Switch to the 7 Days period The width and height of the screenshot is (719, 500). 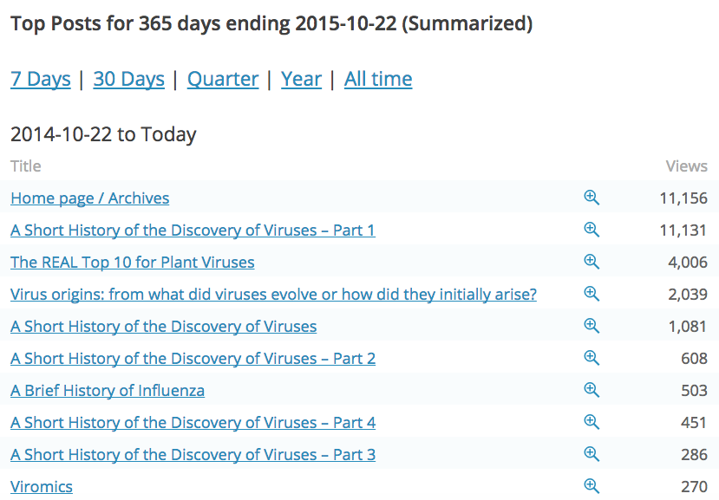pyautogui.click(x=40, y=79)
